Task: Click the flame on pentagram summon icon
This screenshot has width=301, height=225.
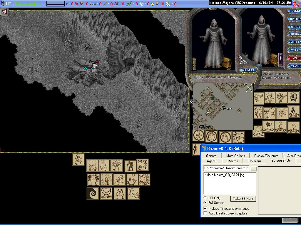Action: tap(293, 127)
